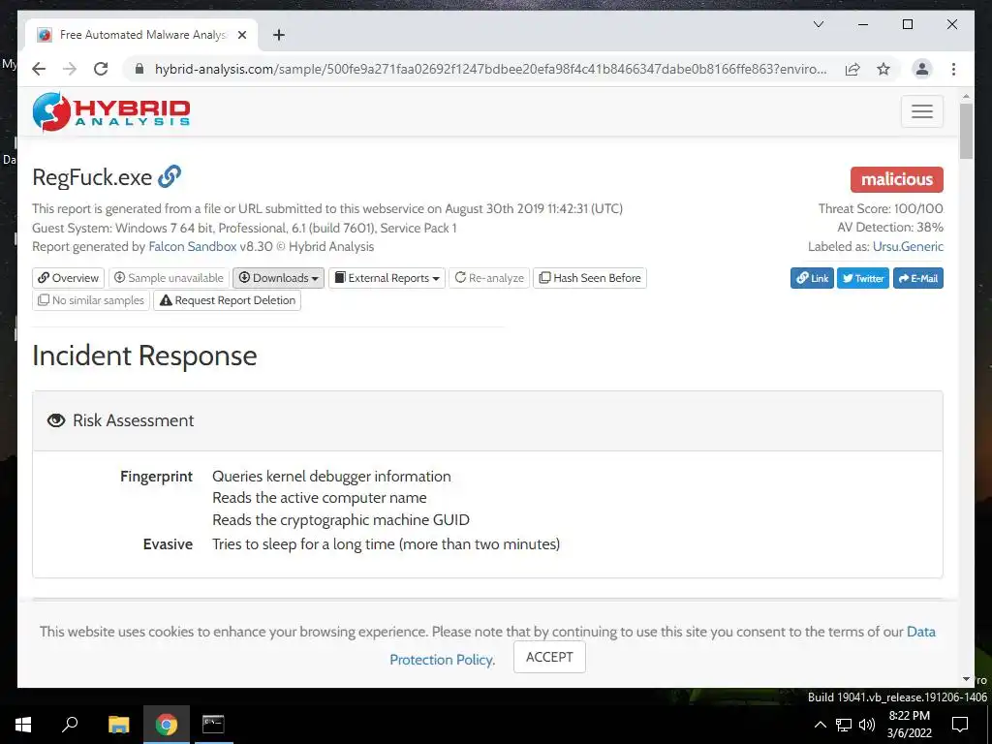This screenshot has height=744, width=992.
Task: Click the address bar URL
Action: point(490,69)
